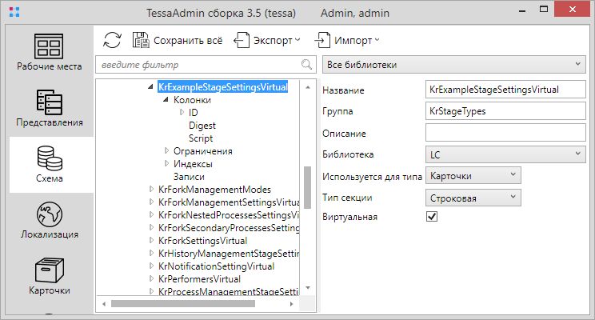Click the Описание input field
The height and width of the screenshot is (320, 595).
pyautogui.click(x=506, y=133)
